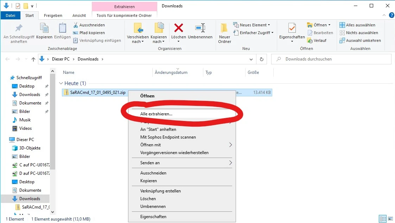Image resolution: width=395 pixels, height=223 pixels.
Task: Open Eigenschaften from the ribbon
Action: (x=292, y=28)
